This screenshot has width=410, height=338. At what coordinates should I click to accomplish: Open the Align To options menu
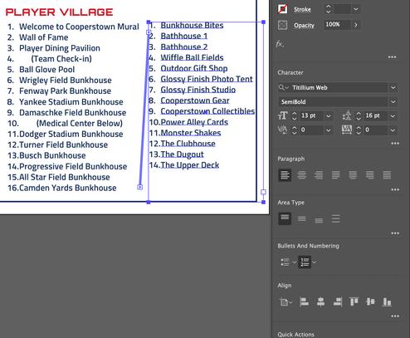click(x=286, y=301)
